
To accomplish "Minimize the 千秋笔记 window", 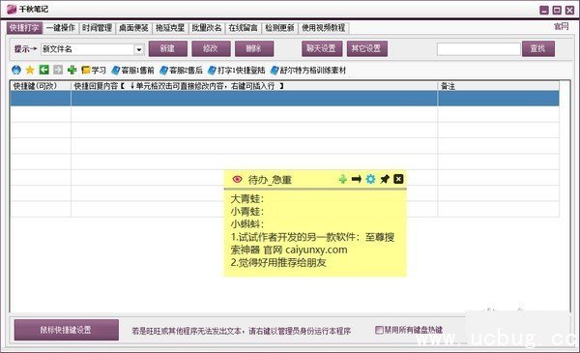I will tap(544, 10).
